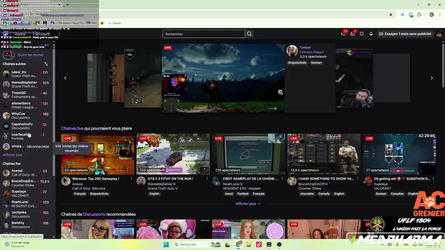The height and width of the screenshot is (250, 445).
Task: Open File Explorer from the taskbar
Action: click(249, 244)
